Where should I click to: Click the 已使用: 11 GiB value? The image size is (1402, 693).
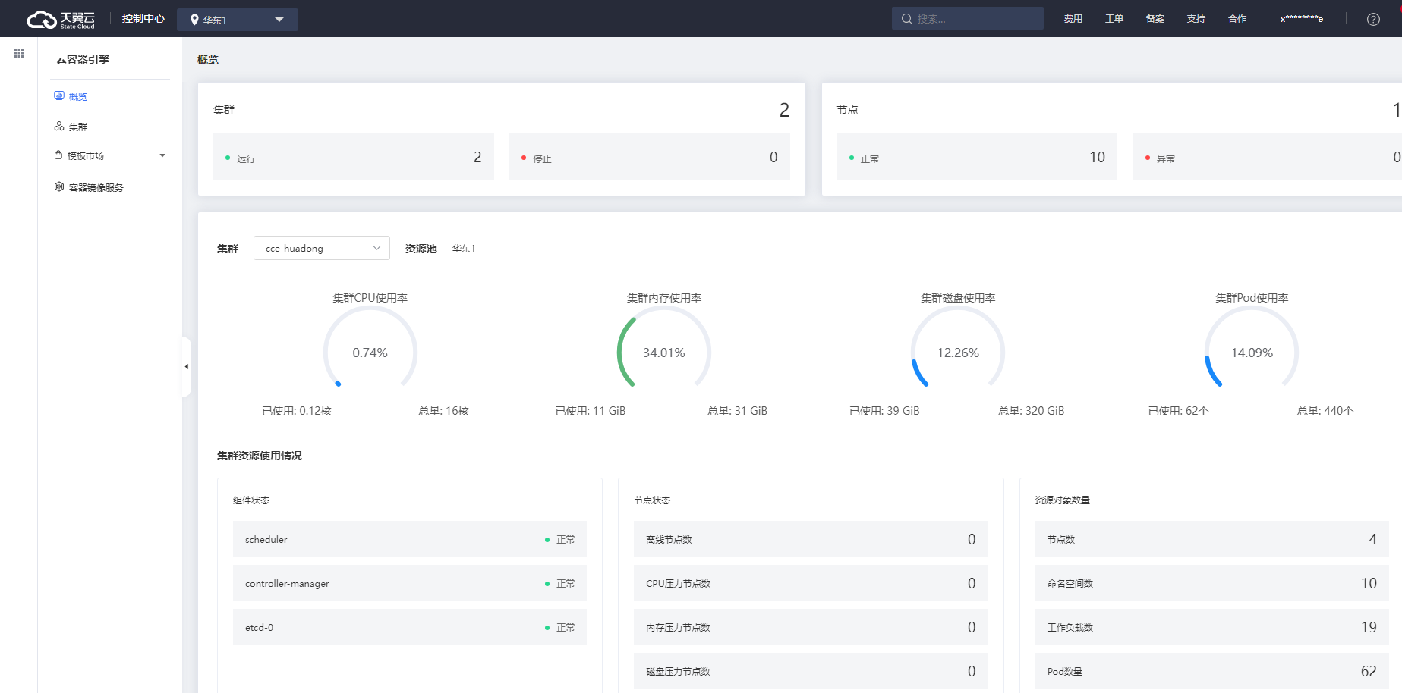click(x=591, y=411)
